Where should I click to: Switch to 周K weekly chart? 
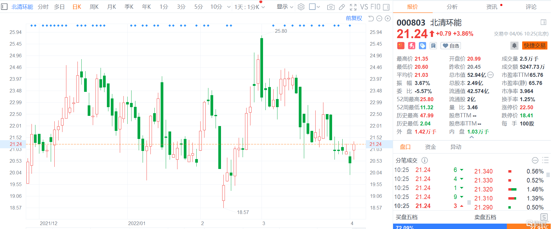pos(94,7)
